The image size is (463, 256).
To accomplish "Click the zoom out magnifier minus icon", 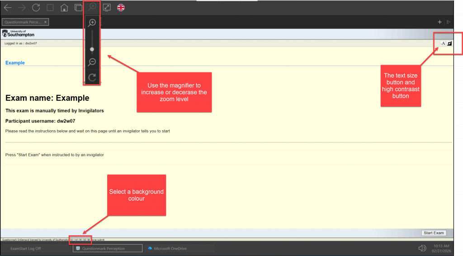I will (92, 62).
